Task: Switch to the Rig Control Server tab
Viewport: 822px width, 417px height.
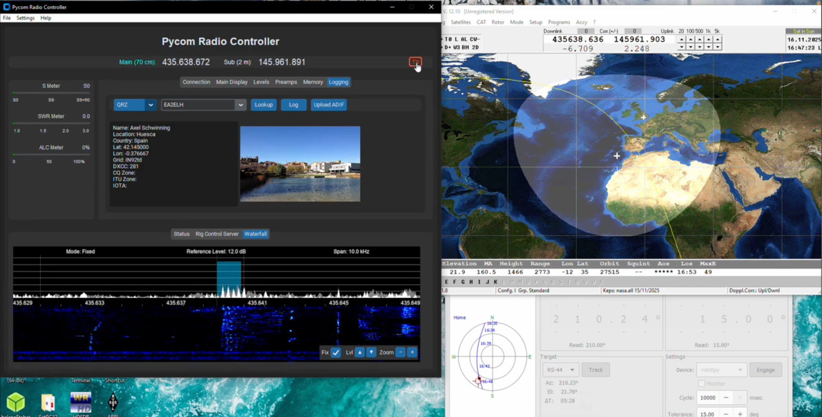Action: [217, 234]
